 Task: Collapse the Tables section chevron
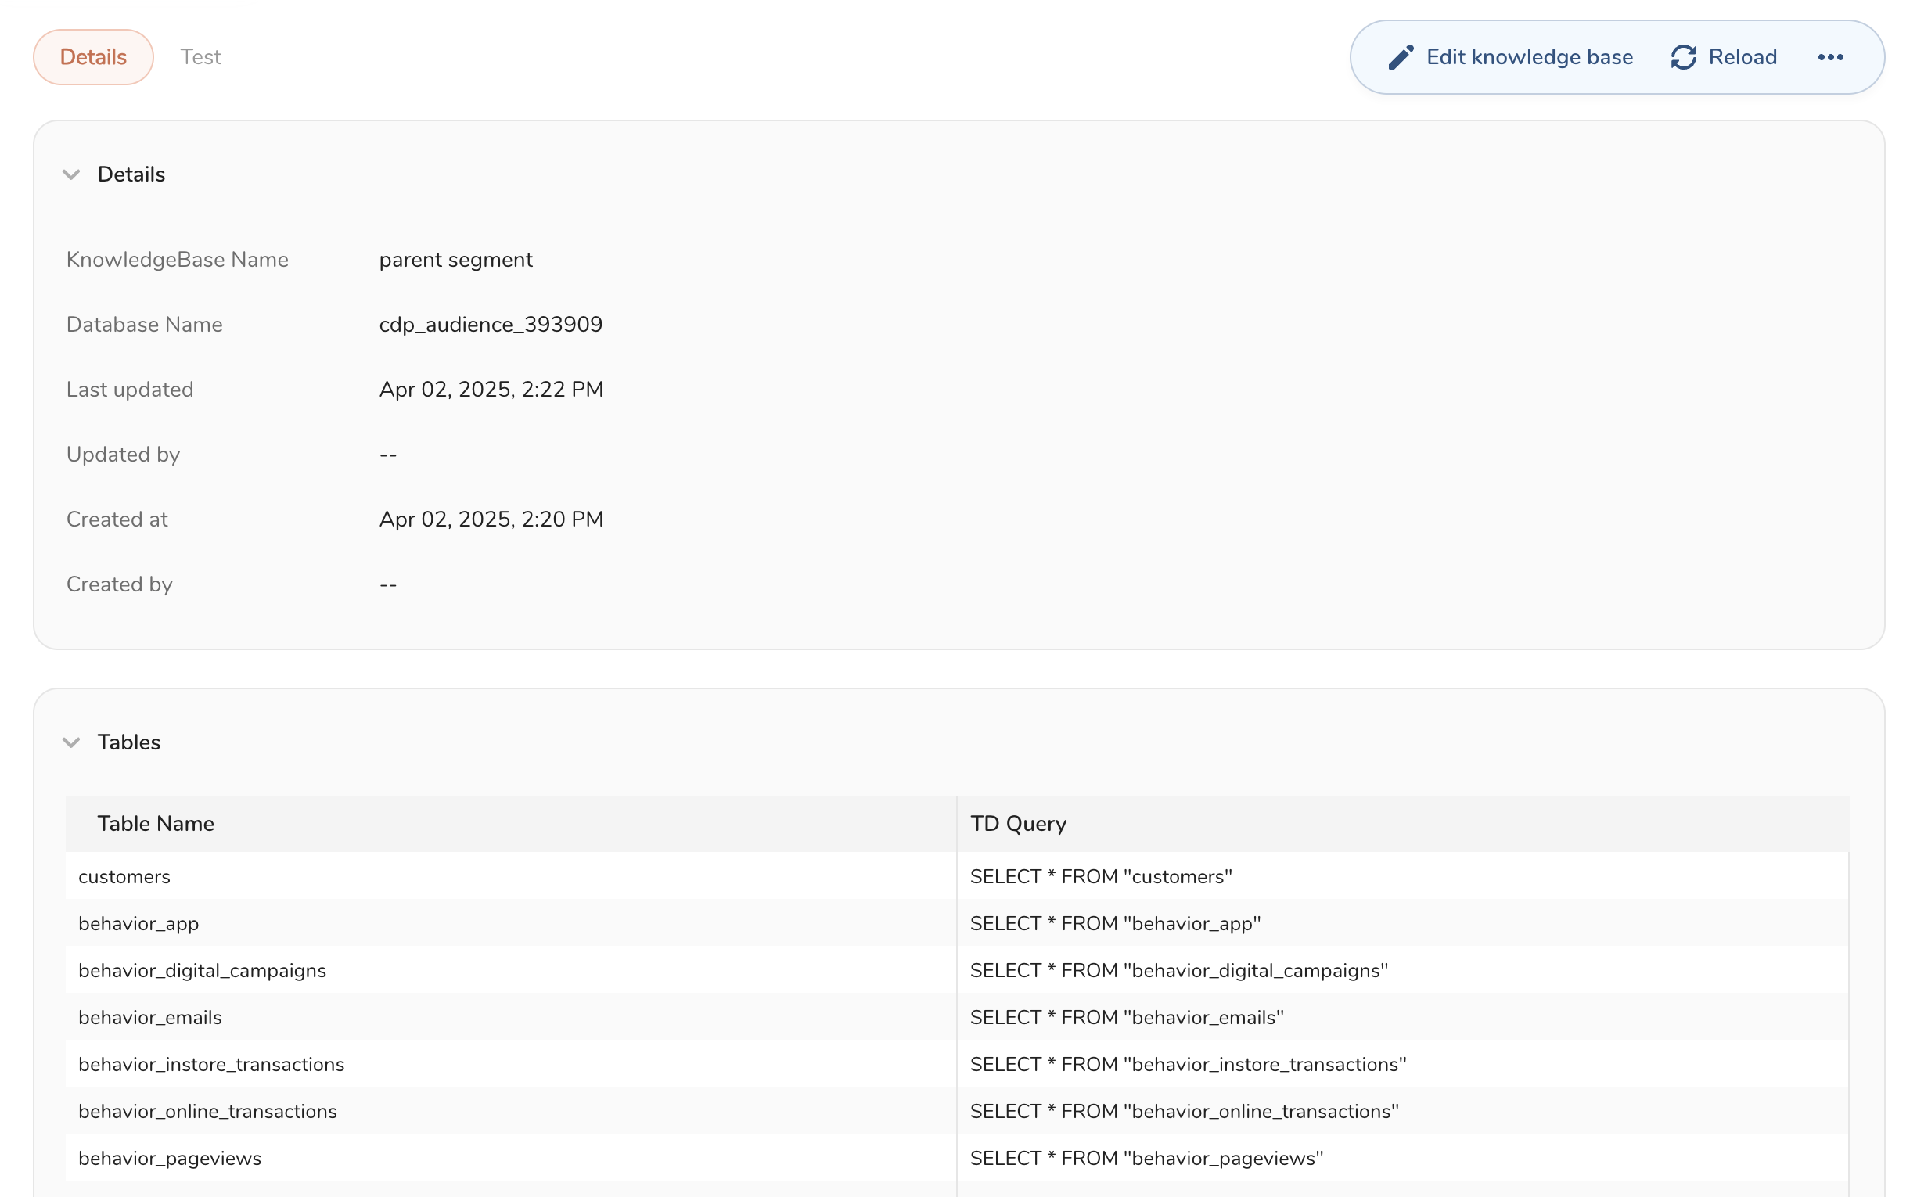point(71,742)
